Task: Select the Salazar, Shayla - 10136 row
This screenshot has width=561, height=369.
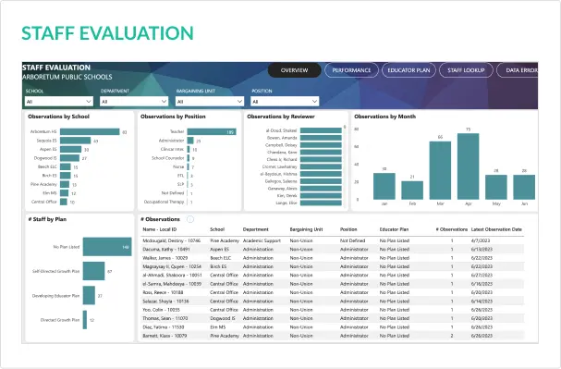Action: [x=333, y=301]
